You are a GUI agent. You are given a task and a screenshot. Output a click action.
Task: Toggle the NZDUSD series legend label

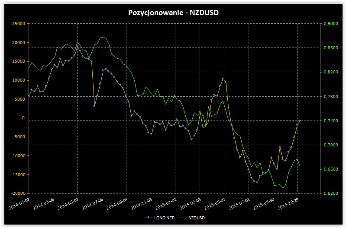197,218
